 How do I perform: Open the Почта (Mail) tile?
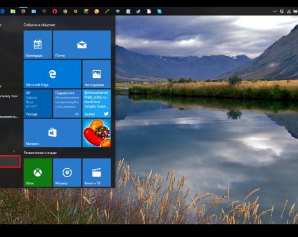(x=82, y=44)
